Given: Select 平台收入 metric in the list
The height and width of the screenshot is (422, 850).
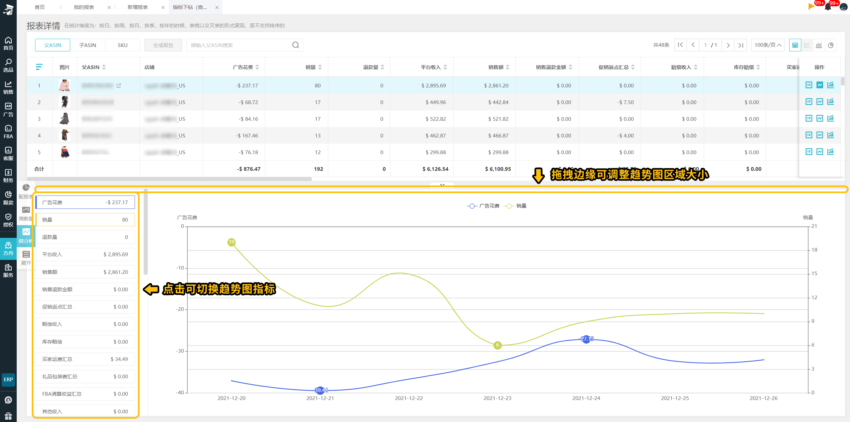Looking at the screenshot, I should coord(85,254).
